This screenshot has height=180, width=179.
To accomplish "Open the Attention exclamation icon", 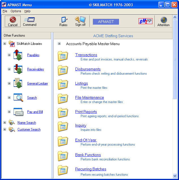I will (164, 20).
